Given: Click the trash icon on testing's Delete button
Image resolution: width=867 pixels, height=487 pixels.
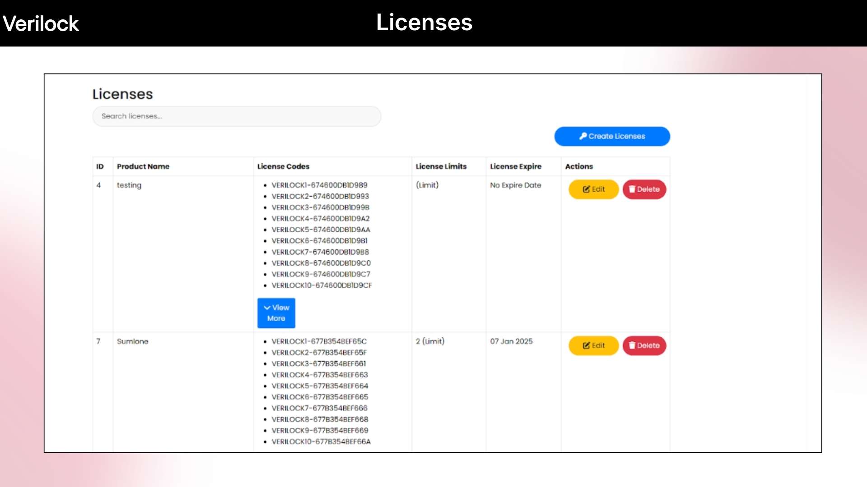Looking at the screenshot, I should (x=632, y=189).
